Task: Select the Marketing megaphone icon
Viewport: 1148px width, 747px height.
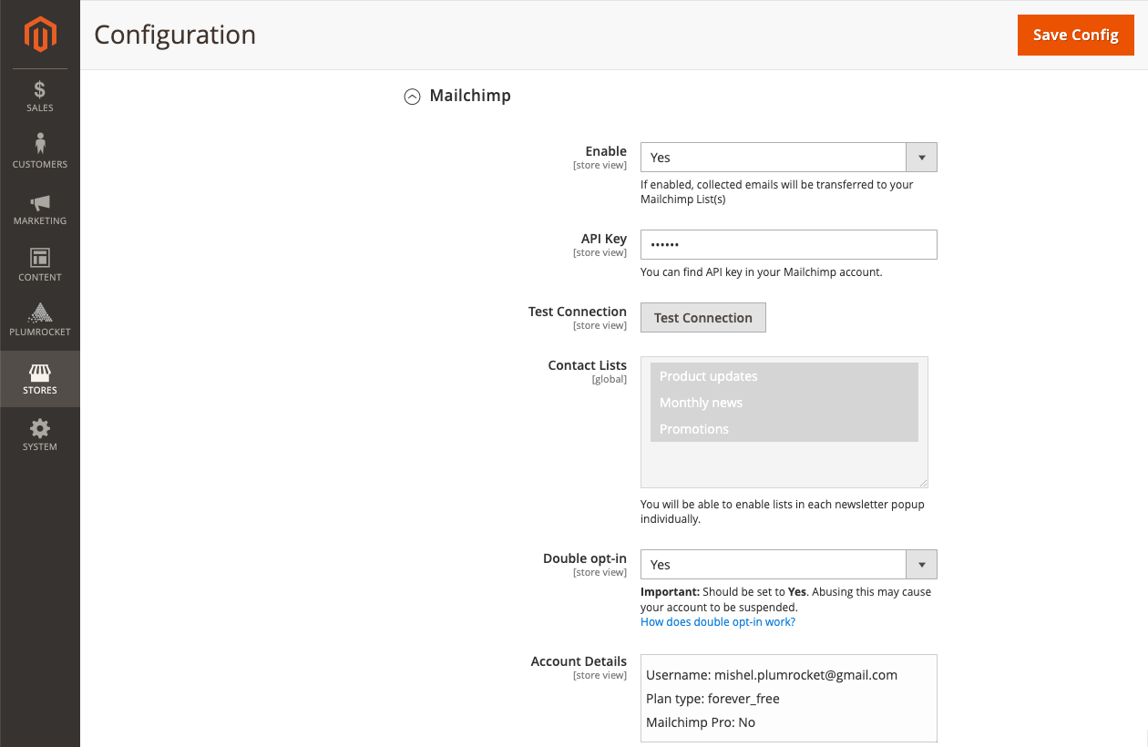Action: click(x=39, y=208)
